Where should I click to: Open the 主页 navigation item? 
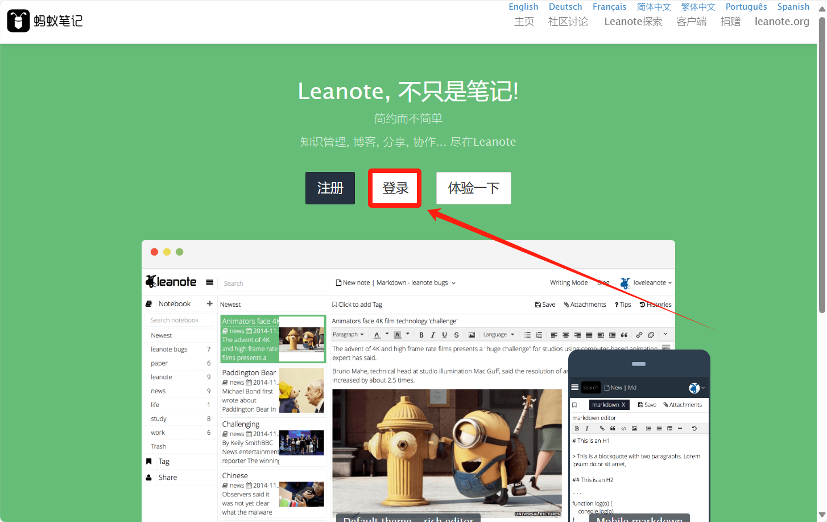pyautogui.click(x=524, y=22)
